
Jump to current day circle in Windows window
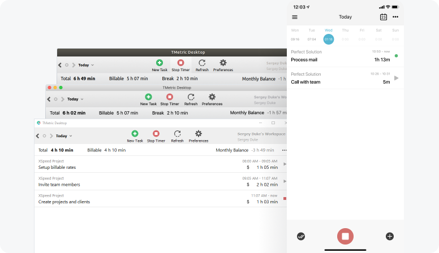pyautogui.click(x=44, y=136)
